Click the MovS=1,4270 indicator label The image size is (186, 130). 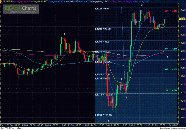pos(85,1)
